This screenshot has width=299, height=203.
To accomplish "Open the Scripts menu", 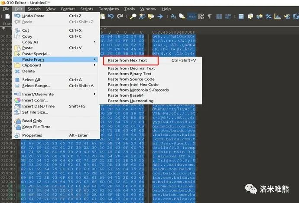I will pos(87,9).
